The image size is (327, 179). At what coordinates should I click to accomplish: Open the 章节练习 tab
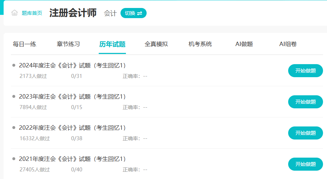(68, 44)
